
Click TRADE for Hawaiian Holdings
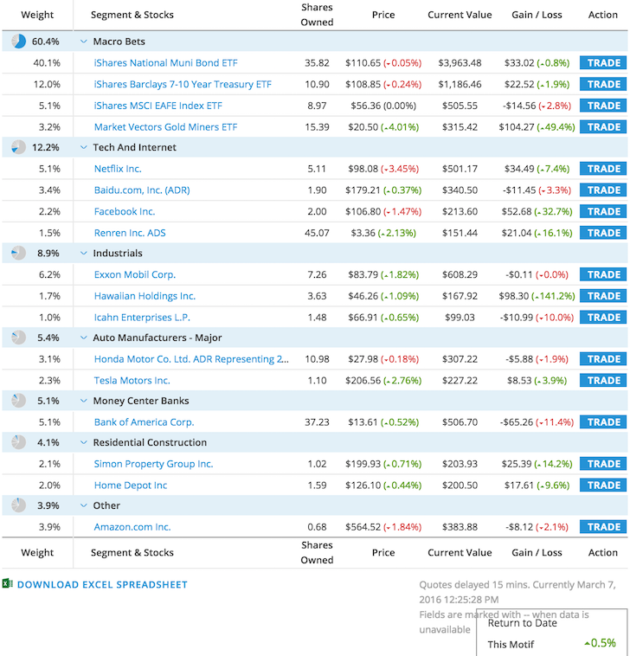603,296
